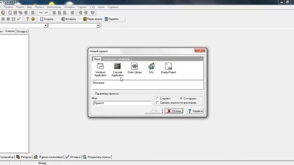The image size is (294, 165).
Task: Switch to the MultiMedia tab in dialog
Action: (x=124, y=59)
